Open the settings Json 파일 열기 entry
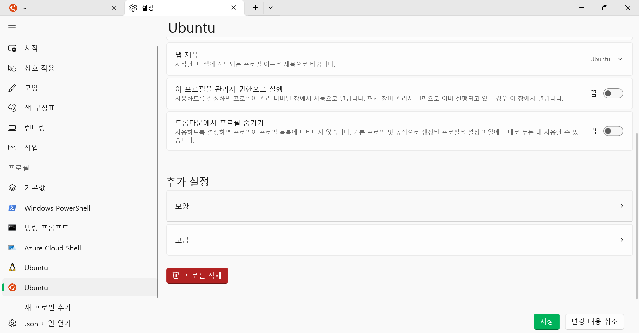 [x=79, y=323]
